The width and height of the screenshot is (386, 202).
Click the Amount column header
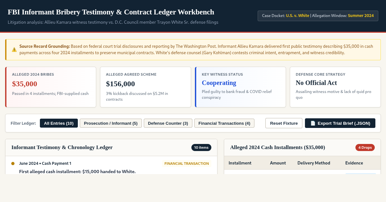tap(278, 163)
